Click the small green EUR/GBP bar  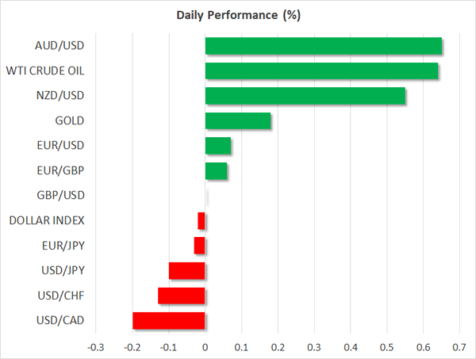pos(216,170)
